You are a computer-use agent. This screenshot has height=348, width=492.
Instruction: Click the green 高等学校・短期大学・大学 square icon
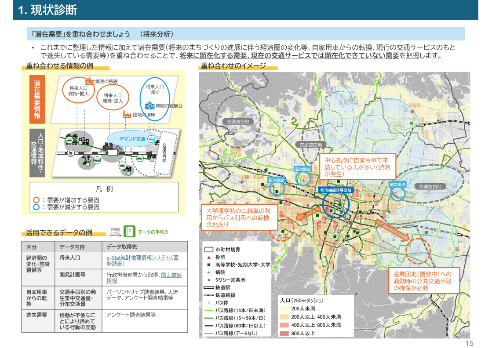[x=209, y=265]
